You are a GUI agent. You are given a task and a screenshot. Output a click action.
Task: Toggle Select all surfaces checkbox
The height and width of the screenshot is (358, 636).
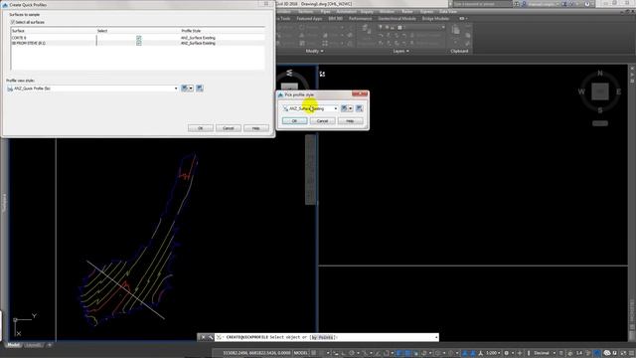point(13,22)
